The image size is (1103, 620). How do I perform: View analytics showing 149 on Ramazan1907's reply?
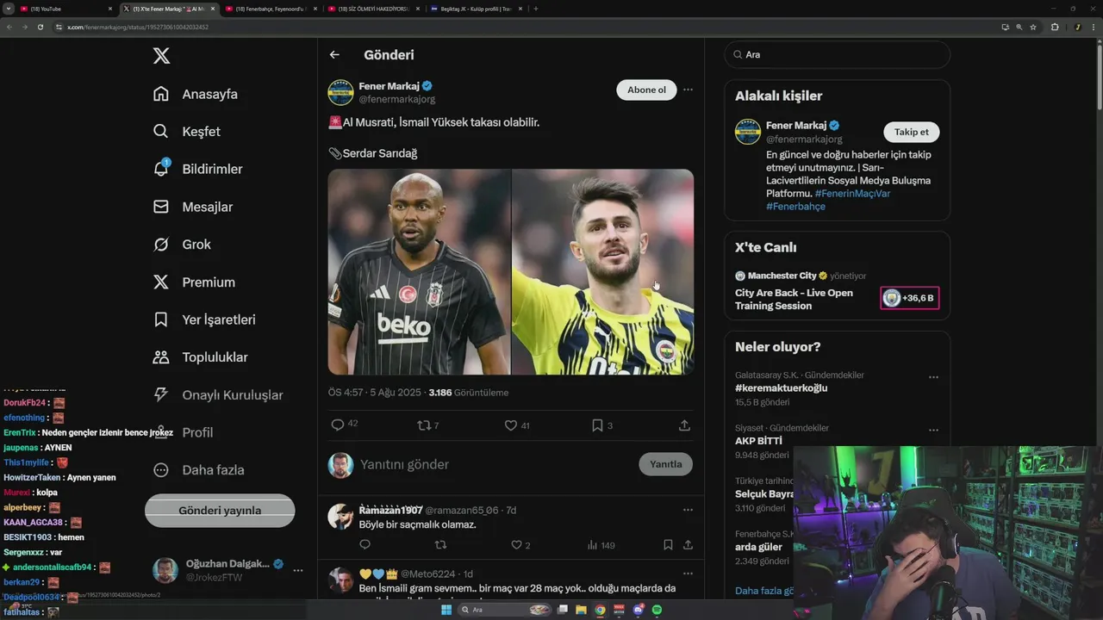coord(601,544)
